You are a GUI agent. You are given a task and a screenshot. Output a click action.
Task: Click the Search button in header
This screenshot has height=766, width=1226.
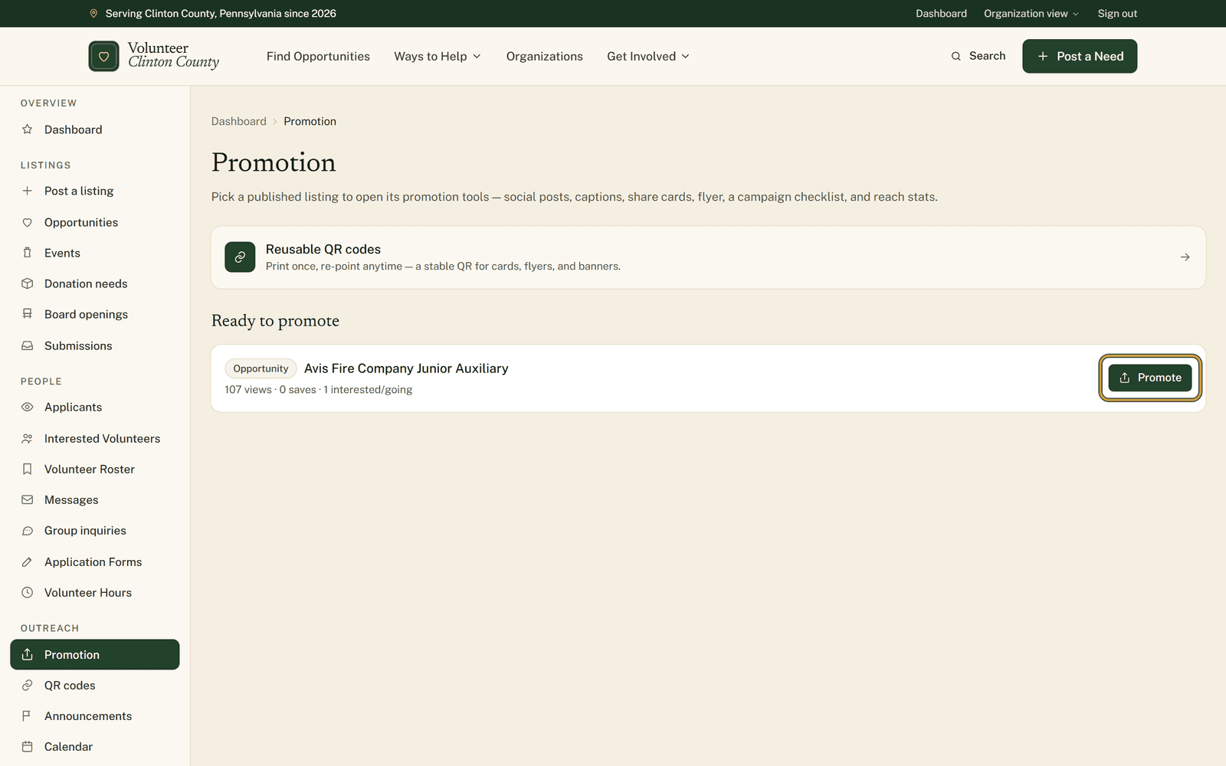pyautogui.click(x=979, y=56)
